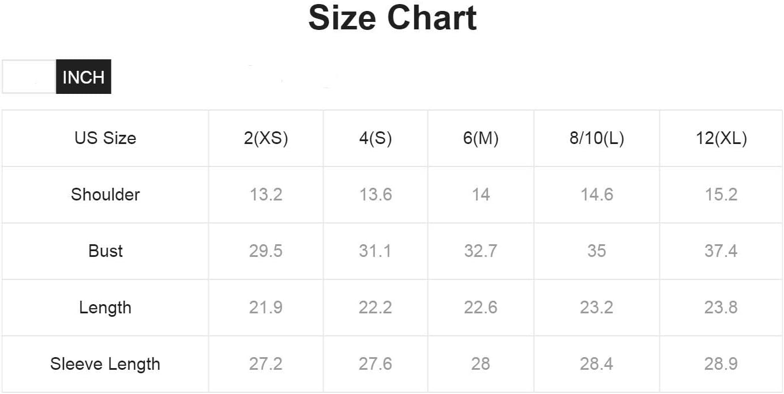Switch to the blank unit option beside INCH
The width and height of the screenshot is (784, 394).
[29, 77]
